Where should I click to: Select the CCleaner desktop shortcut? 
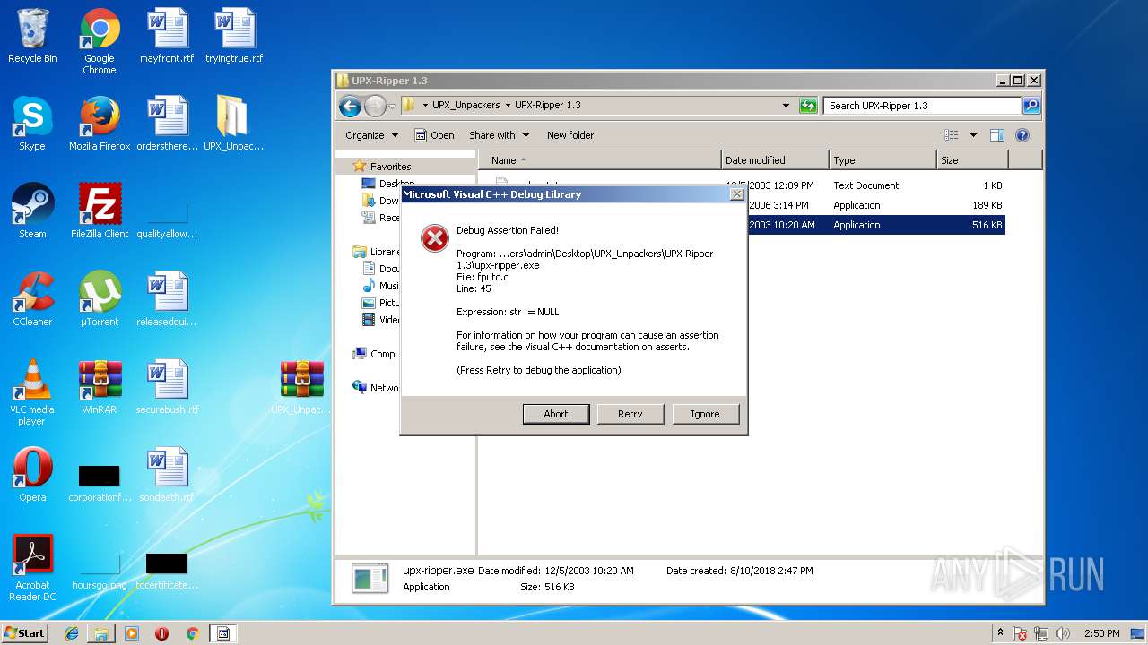(x=32, y=299)
